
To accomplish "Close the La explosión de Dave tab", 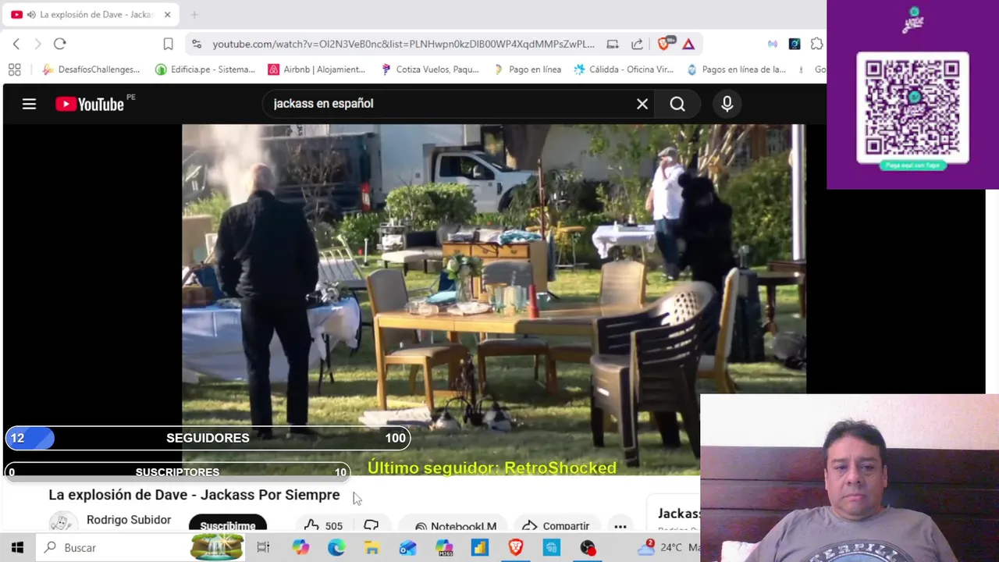I will click(167, 15).
